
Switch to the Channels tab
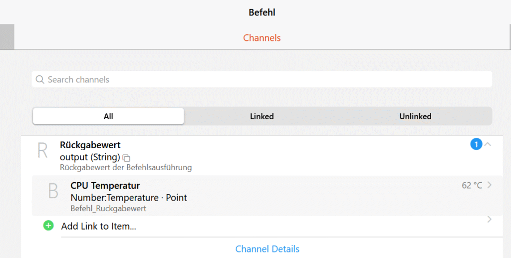click(x=261, y=38)
